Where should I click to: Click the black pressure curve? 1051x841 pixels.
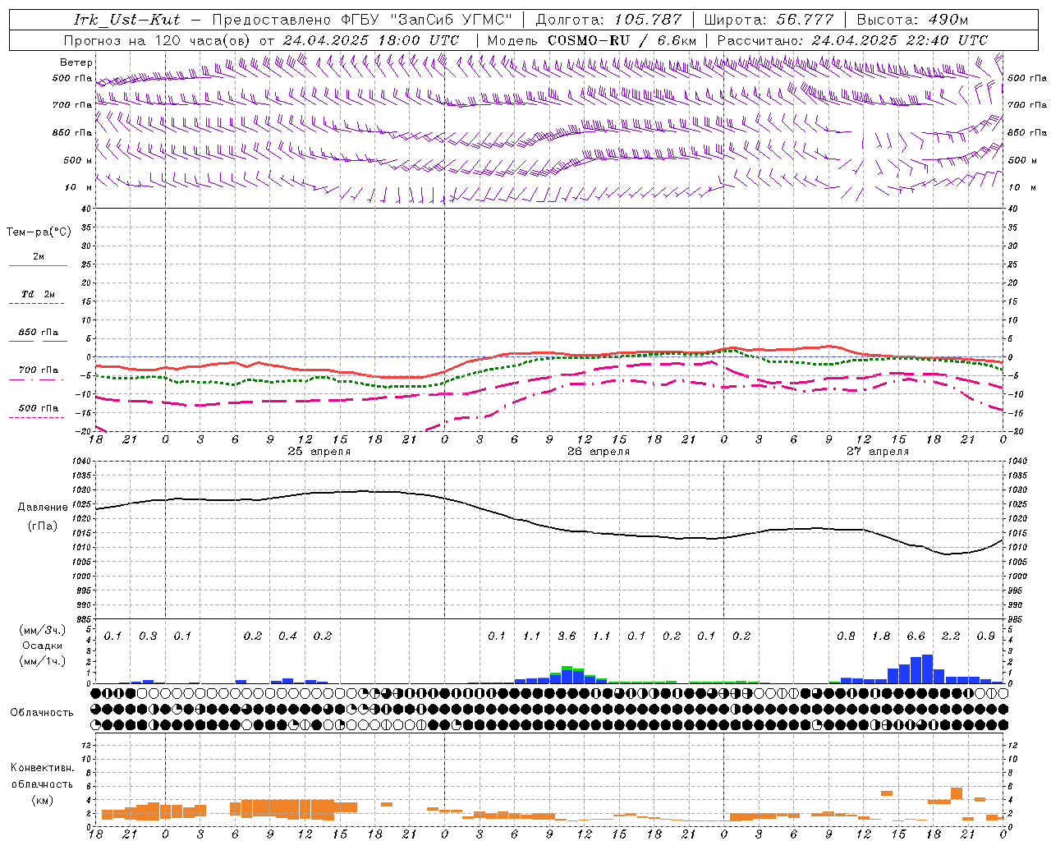pos(549,526)
